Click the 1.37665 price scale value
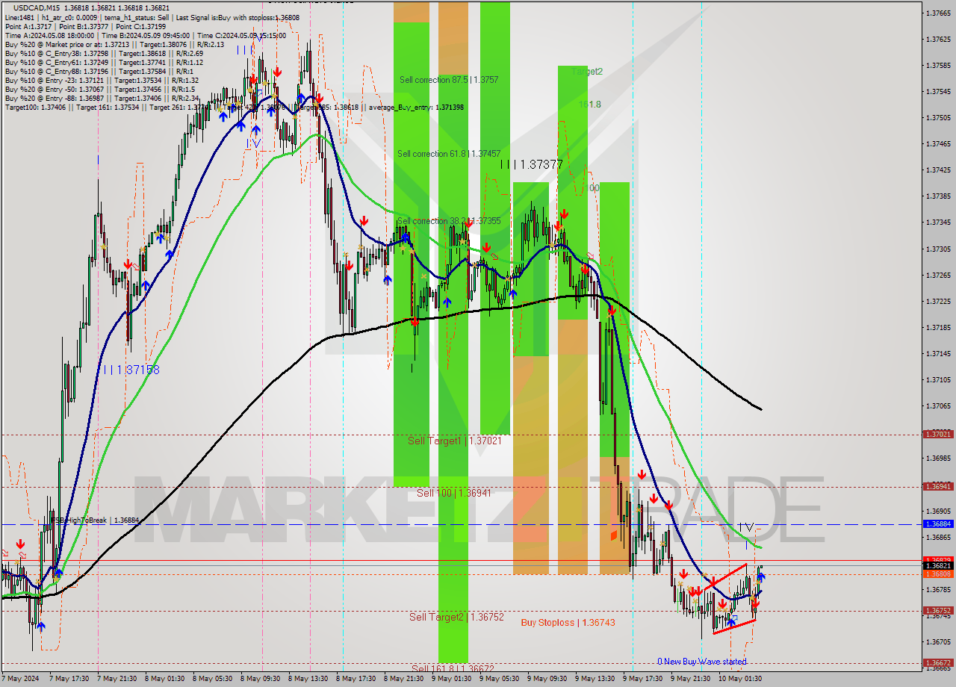The height and width of the screenshot is (687, 956). coord(938,13)
